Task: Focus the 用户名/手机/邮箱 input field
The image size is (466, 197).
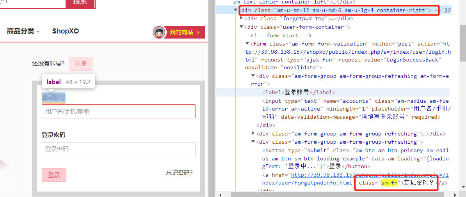Action: tap(119, 111)
